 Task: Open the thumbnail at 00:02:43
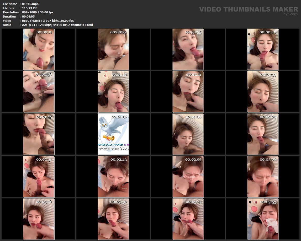coord(113,176)
